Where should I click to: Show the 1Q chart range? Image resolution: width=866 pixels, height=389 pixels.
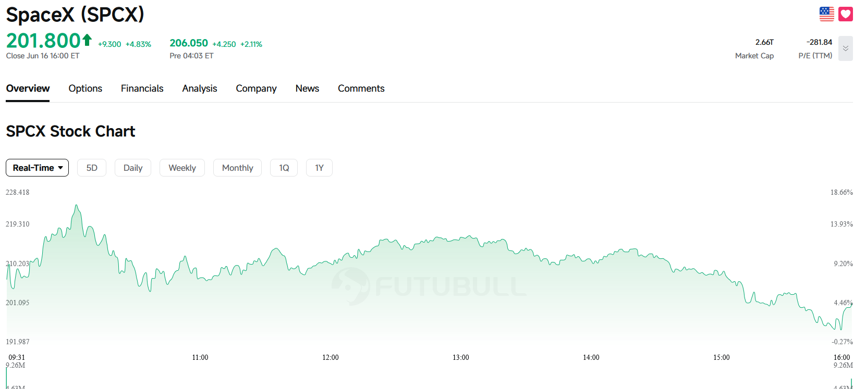[x=284, y=168]
